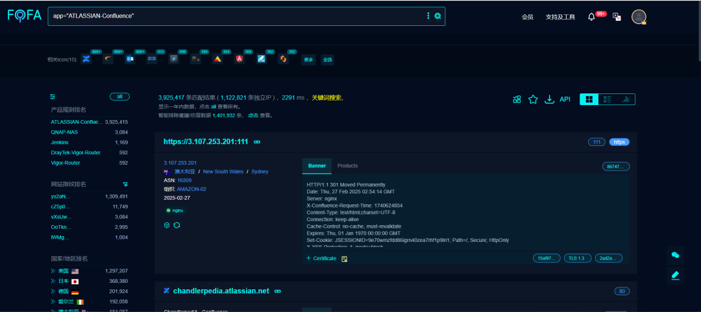This screenshot has height=312, width=701.
Task: Open the API link
Action: point(565,99)
